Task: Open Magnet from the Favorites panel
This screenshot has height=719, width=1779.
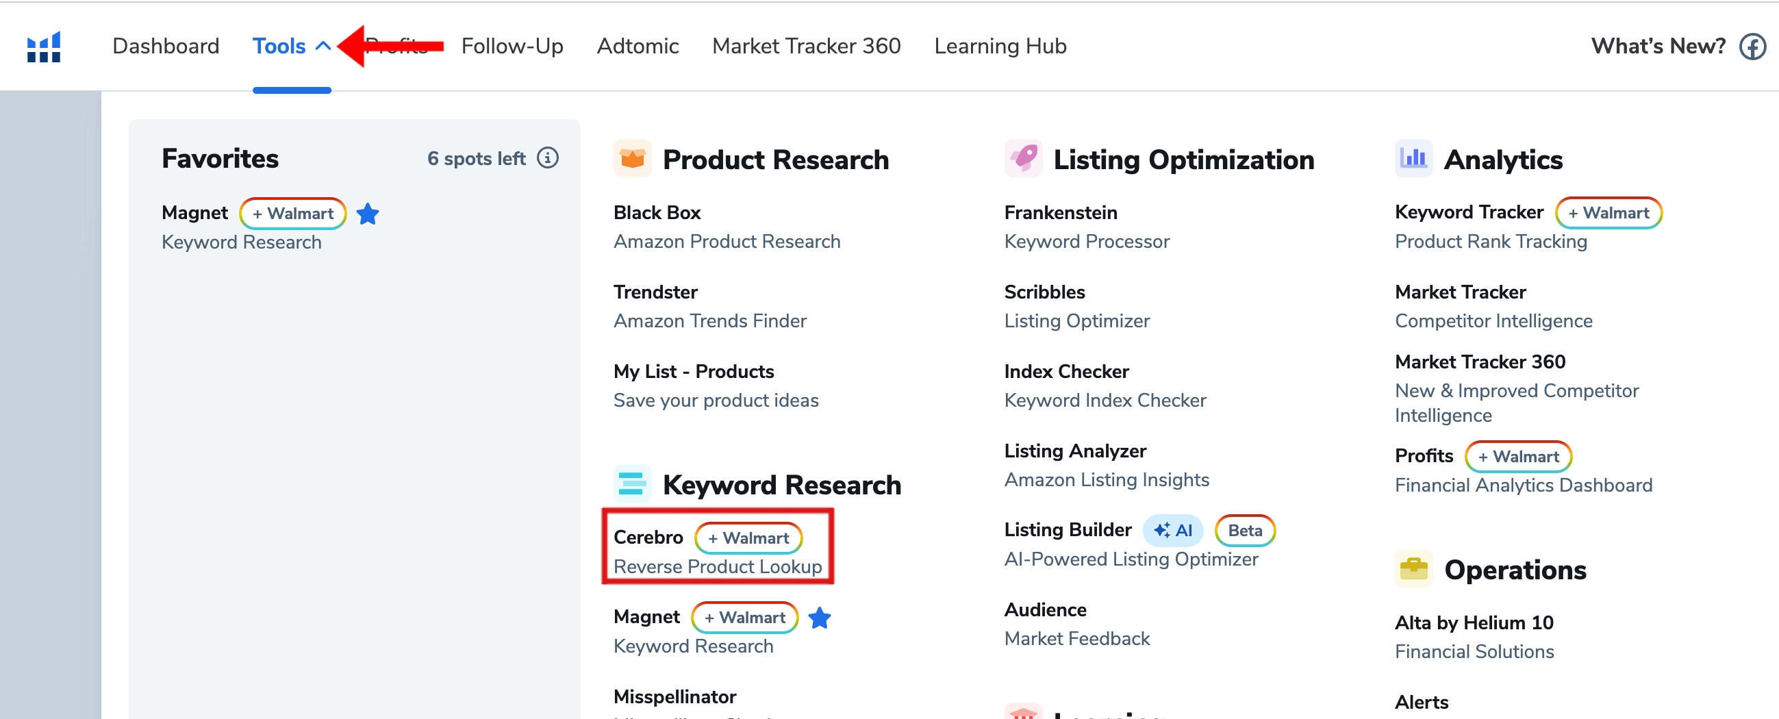Action: 194,213
